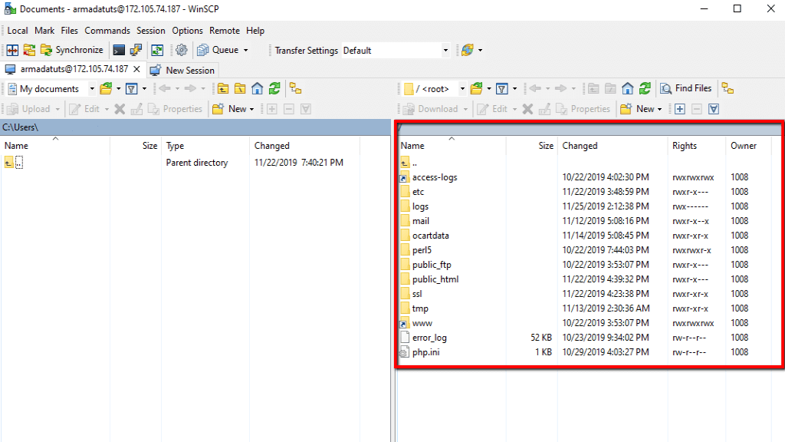The width and height of the screenshot is (785, 442).
Task: Click the Synchronize button
Action: coord(71,51)
